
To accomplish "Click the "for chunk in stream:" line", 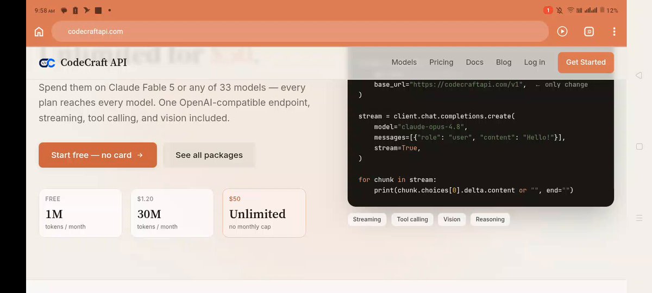I will click(397, 180).
